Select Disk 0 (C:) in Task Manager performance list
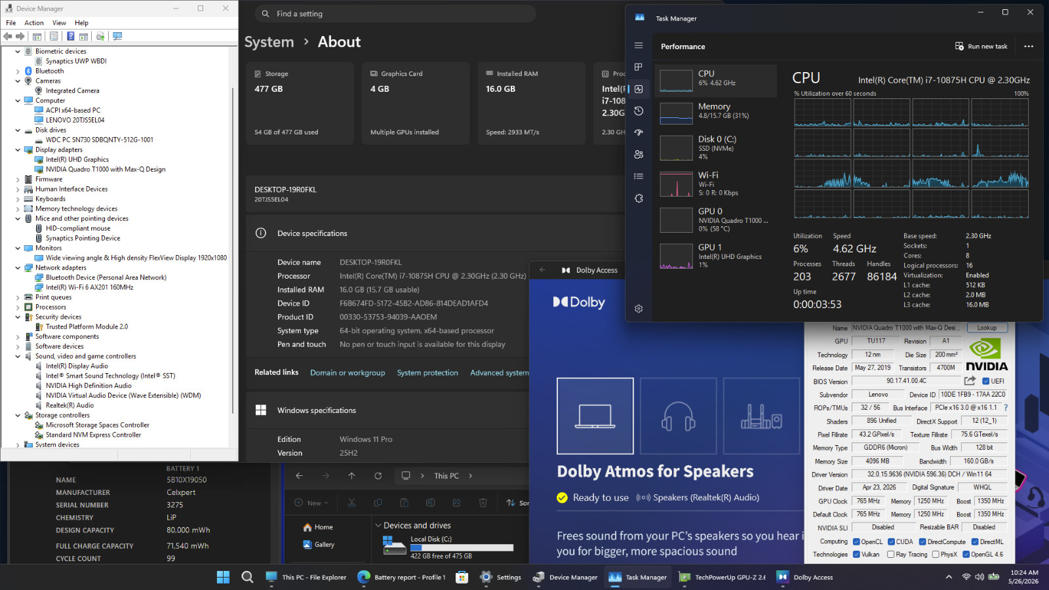1049x590 pixels. [x=716, y=147]
